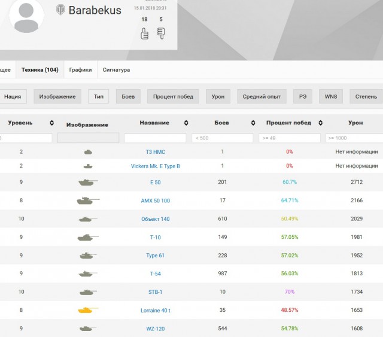Click the date 15.01.2018 20:31

point(150,8)
